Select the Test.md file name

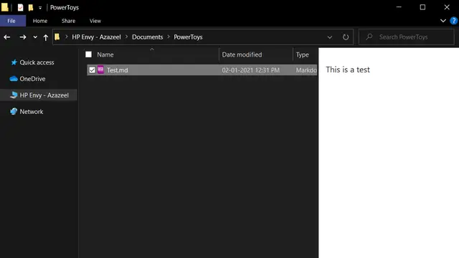tap(118, 70)
